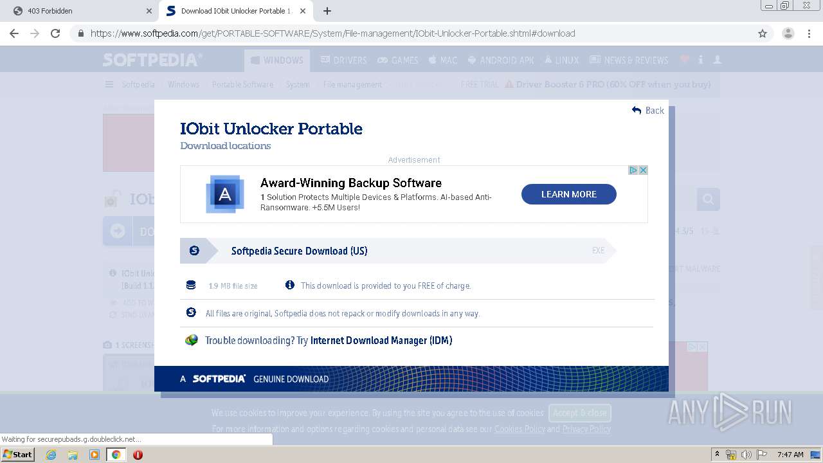Click the red Opera taskbar icon
The height and width of the screenshot is (463, 823).
(138, 455)
